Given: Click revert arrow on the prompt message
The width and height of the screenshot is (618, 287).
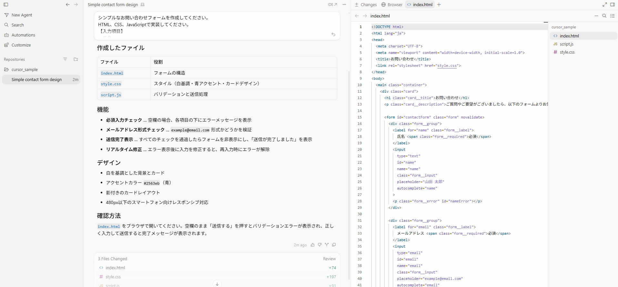Looking at the screenshot, I should tap(333, 35).
